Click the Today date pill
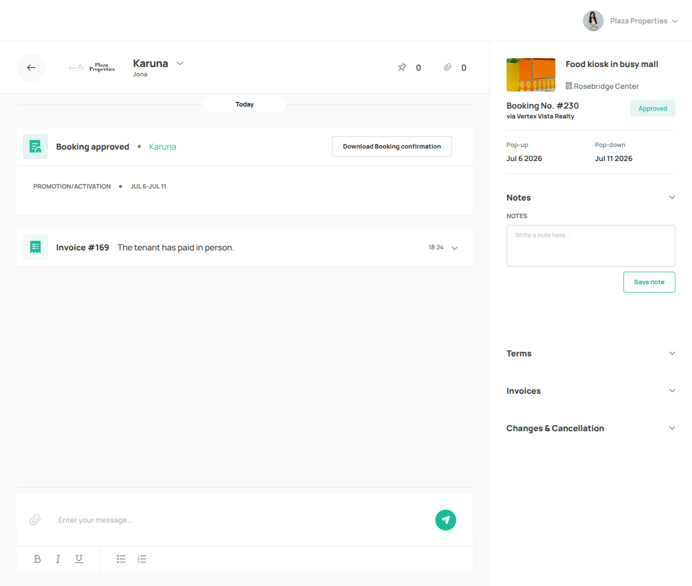 tap(245, 104)
